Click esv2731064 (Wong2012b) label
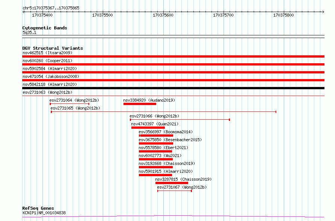Screen dimensions: 335x221 point(75,100)
